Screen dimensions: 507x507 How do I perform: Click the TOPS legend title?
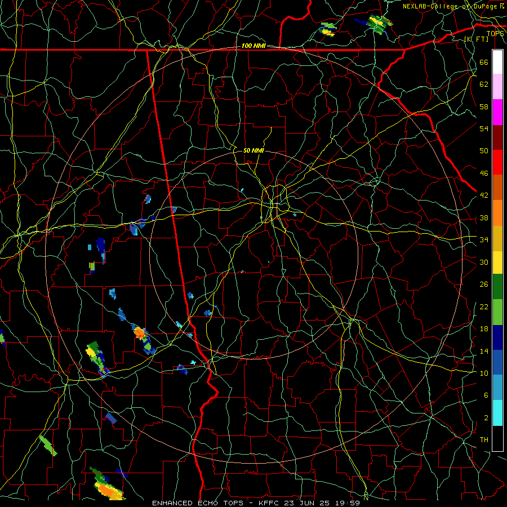click(495, 33)
